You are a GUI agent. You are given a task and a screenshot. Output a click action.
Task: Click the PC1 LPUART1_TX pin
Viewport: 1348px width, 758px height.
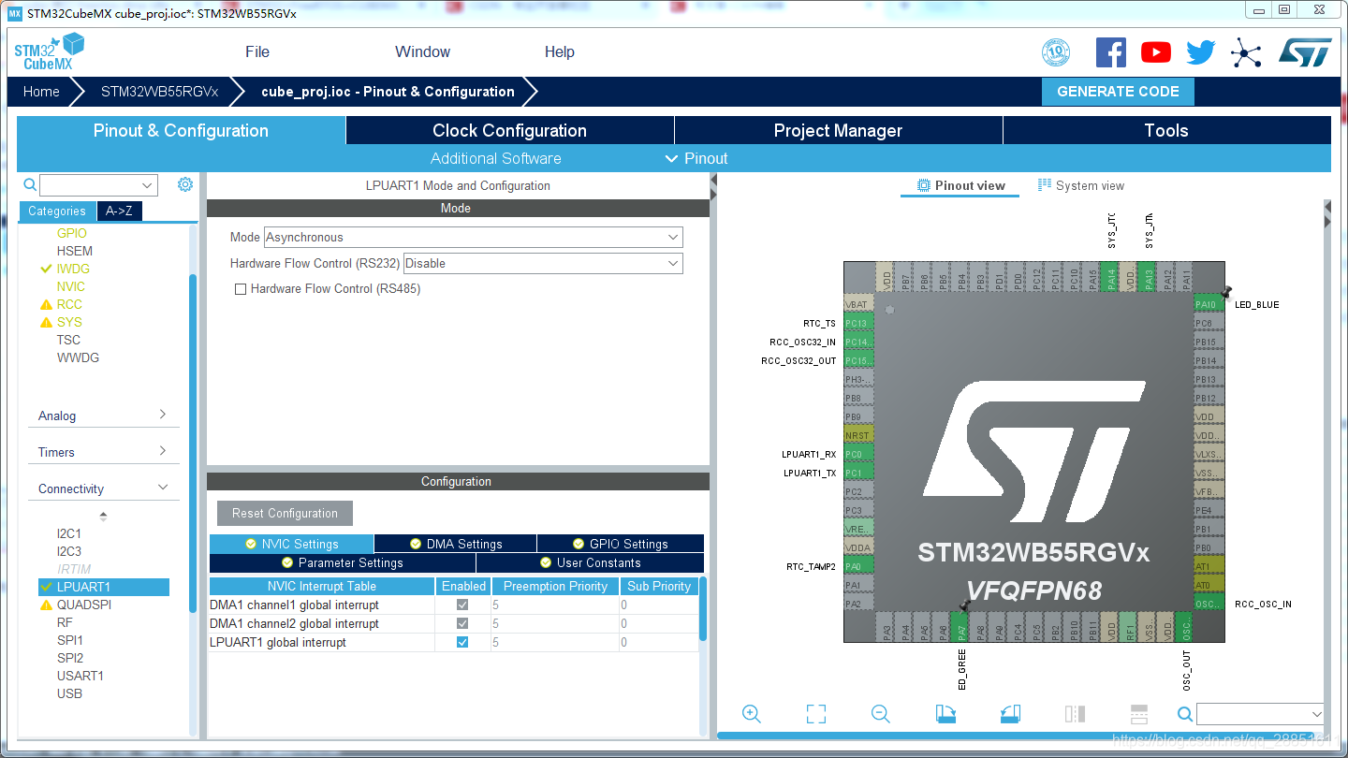(858, 473)
